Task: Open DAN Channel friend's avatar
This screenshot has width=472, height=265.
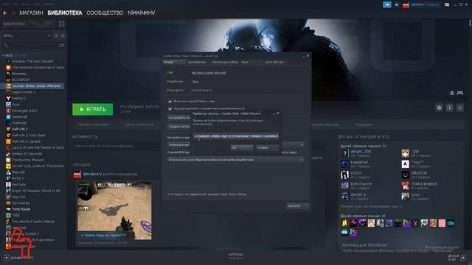Action: [x=344, y=185]
